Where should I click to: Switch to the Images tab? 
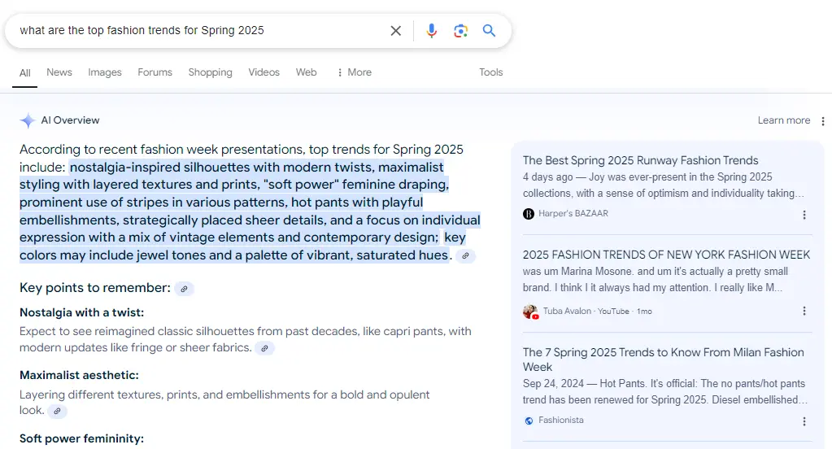(x=105, y=72)
